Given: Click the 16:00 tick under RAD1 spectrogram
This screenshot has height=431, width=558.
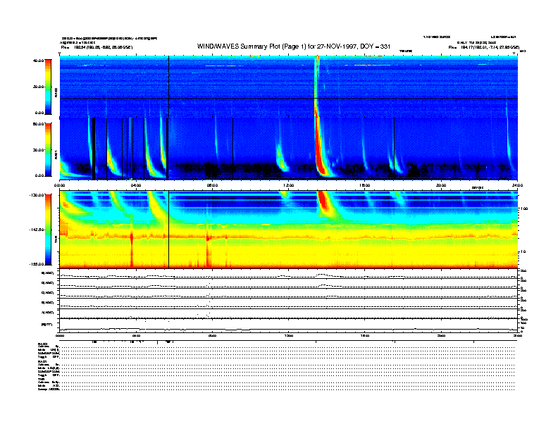Looking at the screenshot, I should click(x=365, y=185).
